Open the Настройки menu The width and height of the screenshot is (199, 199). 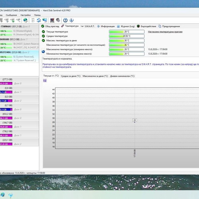25,15
